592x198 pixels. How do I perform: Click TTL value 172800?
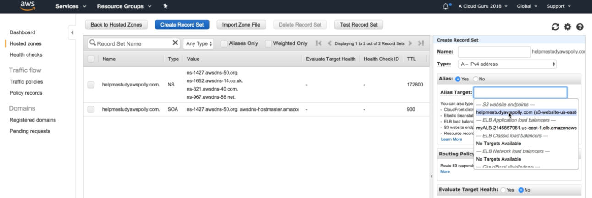(415, 85)
